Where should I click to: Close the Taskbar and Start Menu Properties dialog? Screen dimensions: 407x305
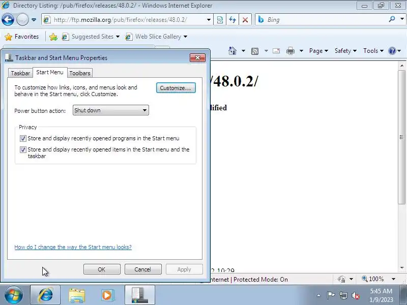click(197, 57)
